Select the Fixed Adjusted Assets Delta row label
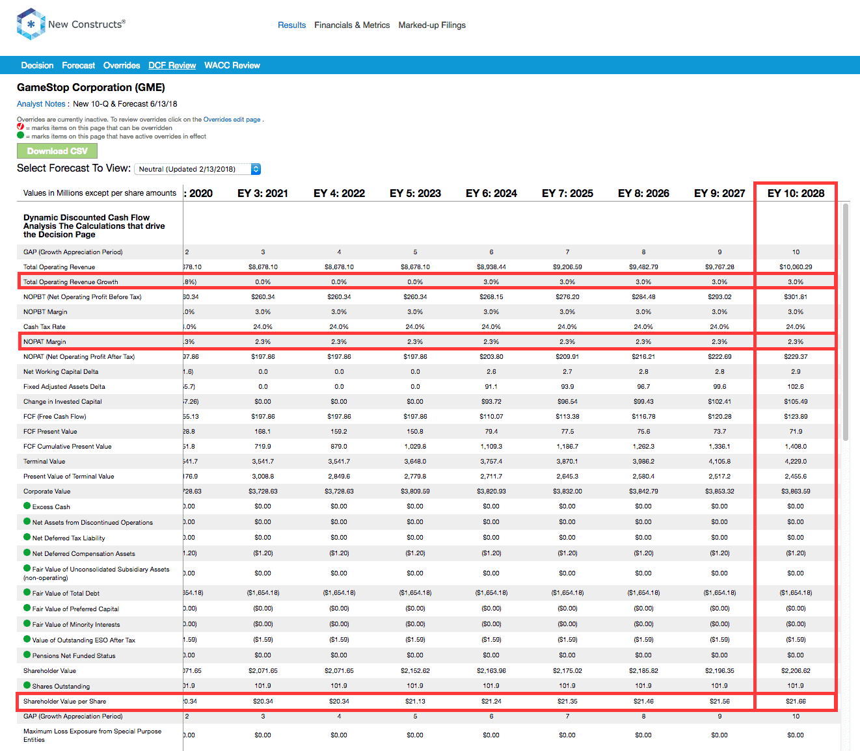The height and width of the screenshot is (751, 860). [64, 387]
